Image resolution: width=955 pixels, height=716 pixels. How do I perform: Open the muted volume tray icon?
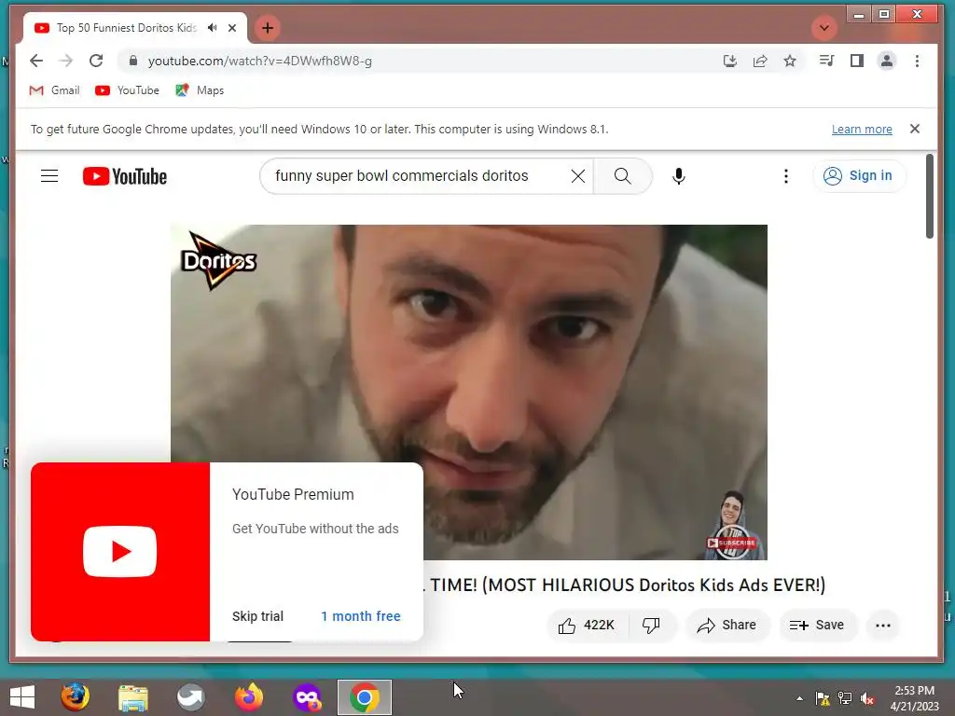coord(867,698)
